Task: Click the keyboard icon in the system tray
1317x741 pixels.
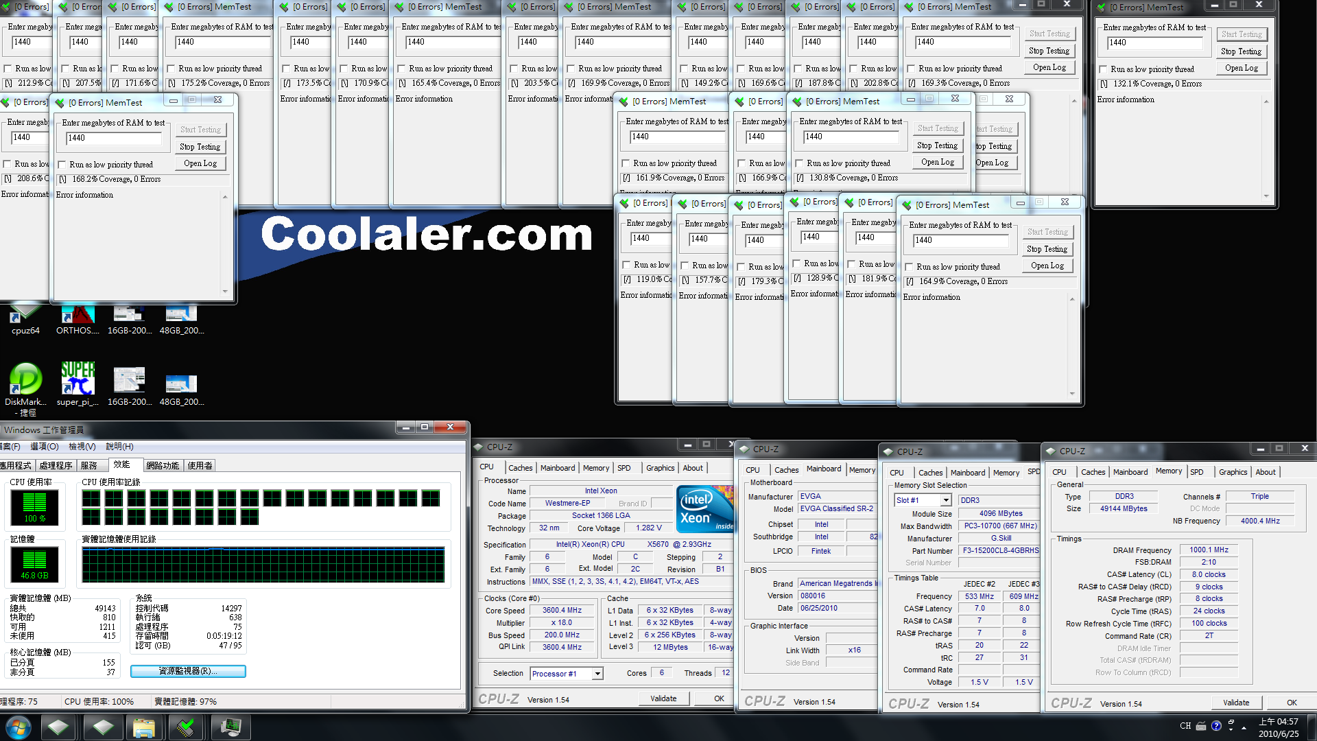Action: (1201, 726)
